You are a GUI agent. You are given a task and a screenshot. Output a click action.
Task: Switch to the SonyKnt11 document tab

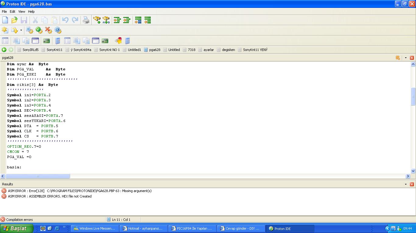pos(54,50)
